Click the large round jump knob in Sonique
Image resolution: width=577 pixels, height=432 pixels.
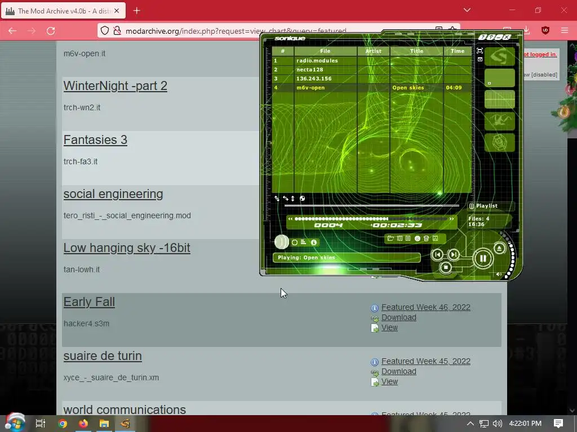pyautogui.click(x=282, y=242)
